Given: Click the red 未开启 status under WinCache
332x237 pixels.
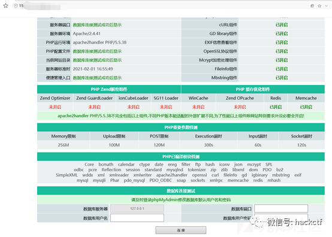Looking at the screenshot, I should coord(198,107).
